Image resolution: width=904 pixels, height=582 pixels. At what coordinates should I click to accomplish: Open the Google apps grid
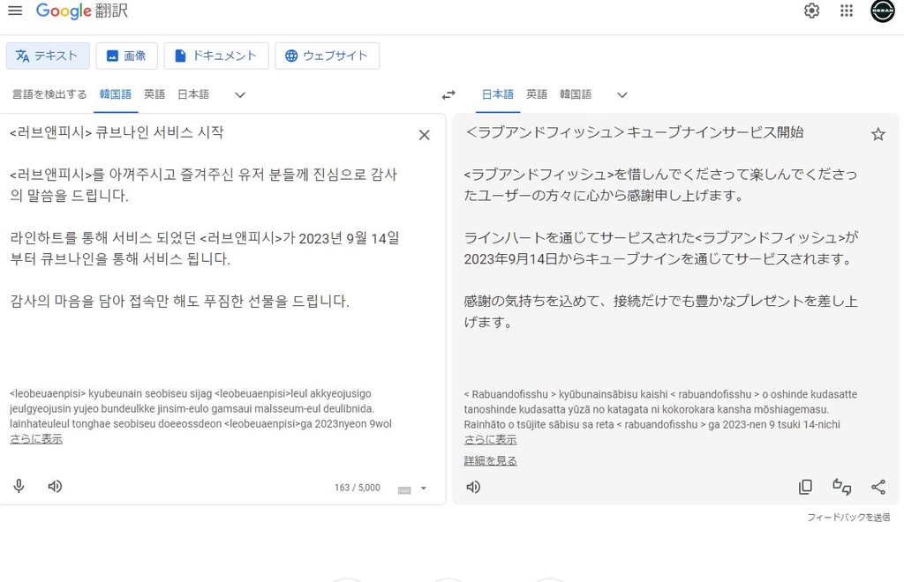(x=847, y=11)
